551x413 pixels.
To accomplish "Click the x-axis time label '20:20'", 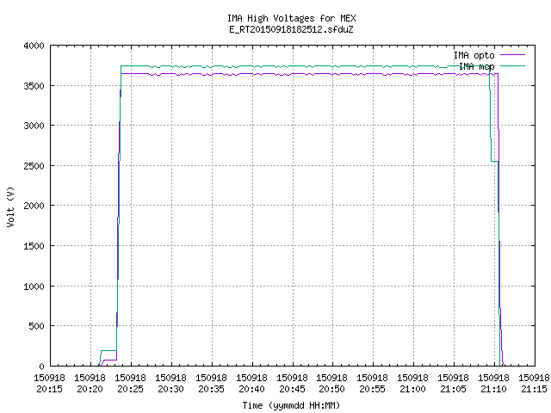I will click(x=90, y=389).
